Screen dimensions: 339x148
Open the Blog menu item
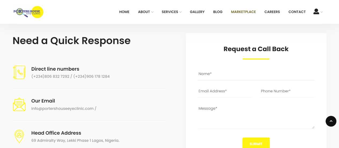tap(218, 12)
